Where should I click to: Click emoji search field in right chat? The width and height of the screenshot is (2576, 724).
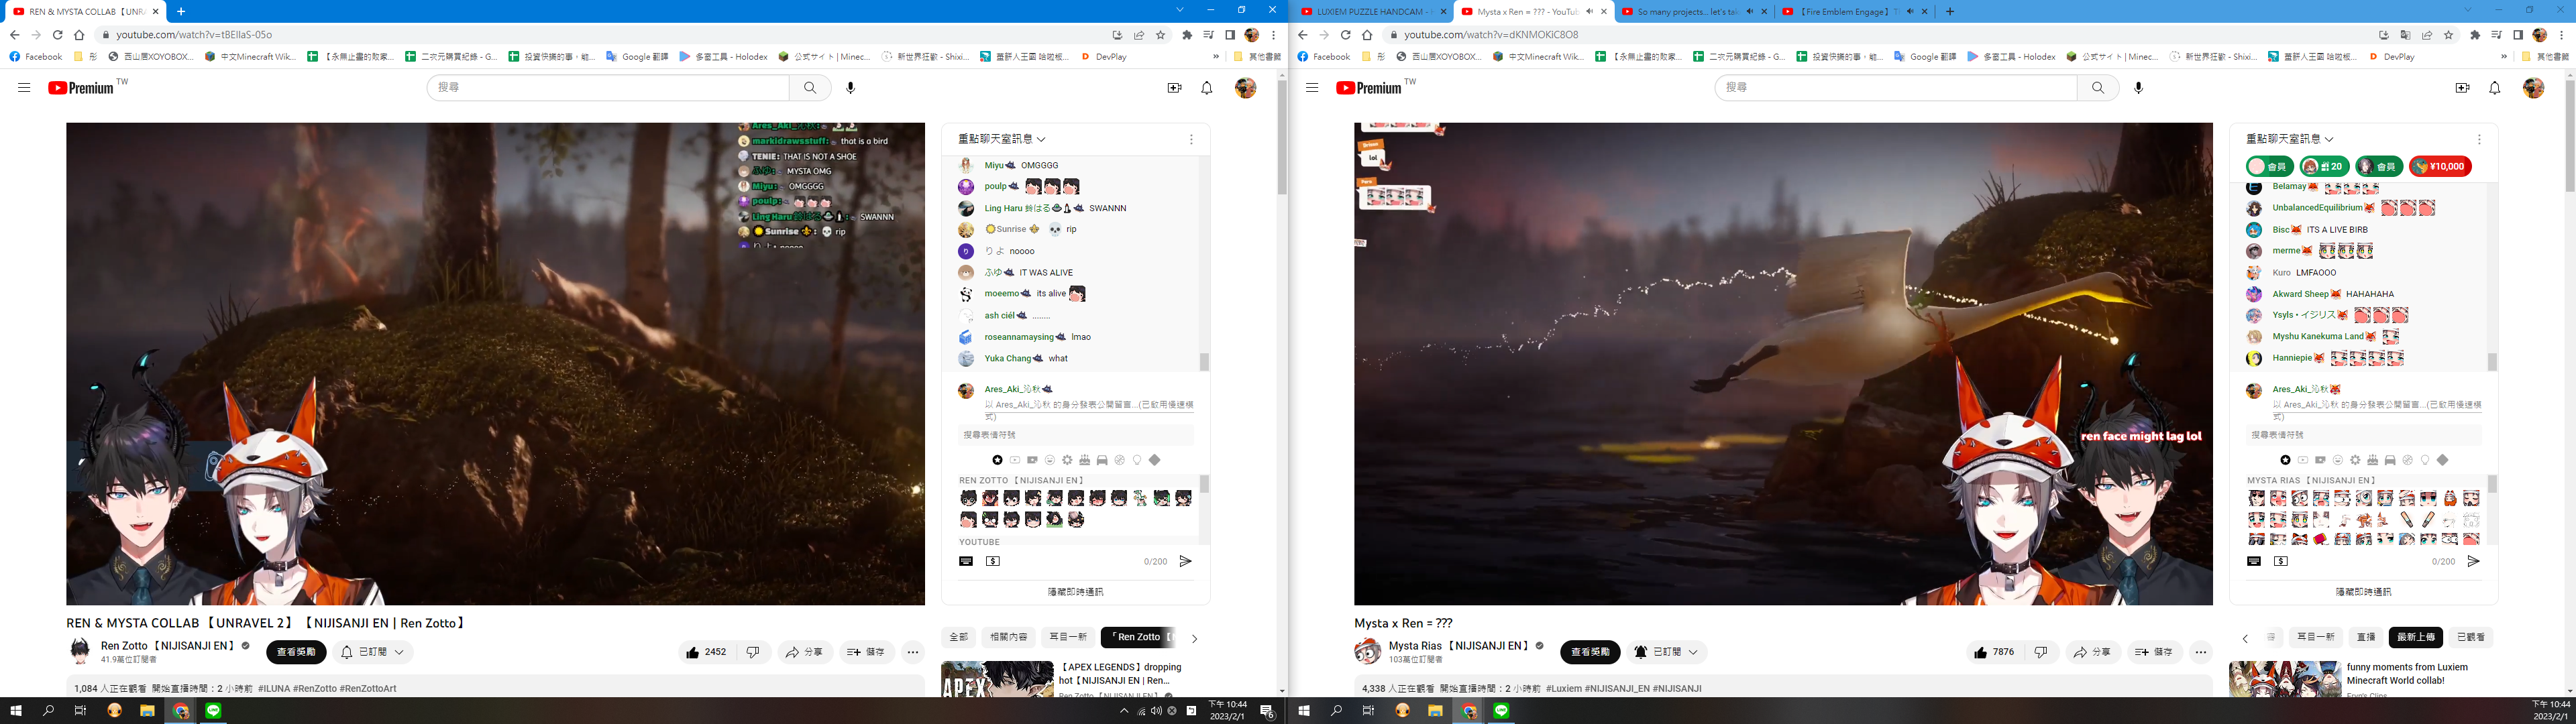2365,435
